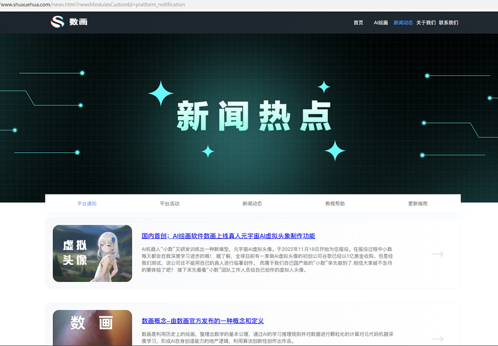The image size is (498, 346).
Task: Open the article titled 国内首创：AI绘画软件数画上线
Action: click(x=228, y=236)
